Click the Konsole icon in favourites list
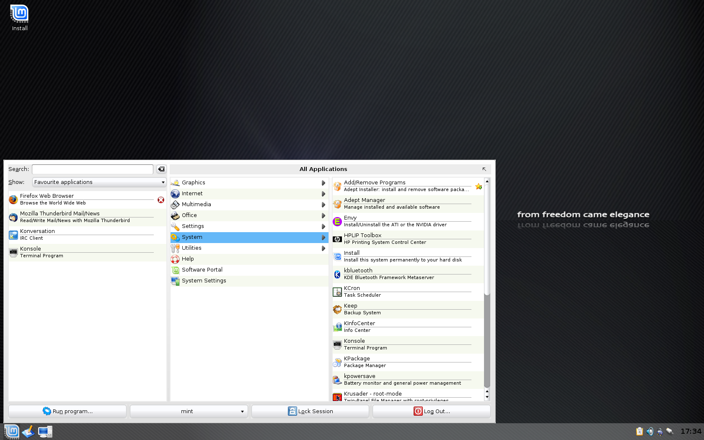Image resolution: width=704 pixels, height=440 pixels. (x=13, y=252)
